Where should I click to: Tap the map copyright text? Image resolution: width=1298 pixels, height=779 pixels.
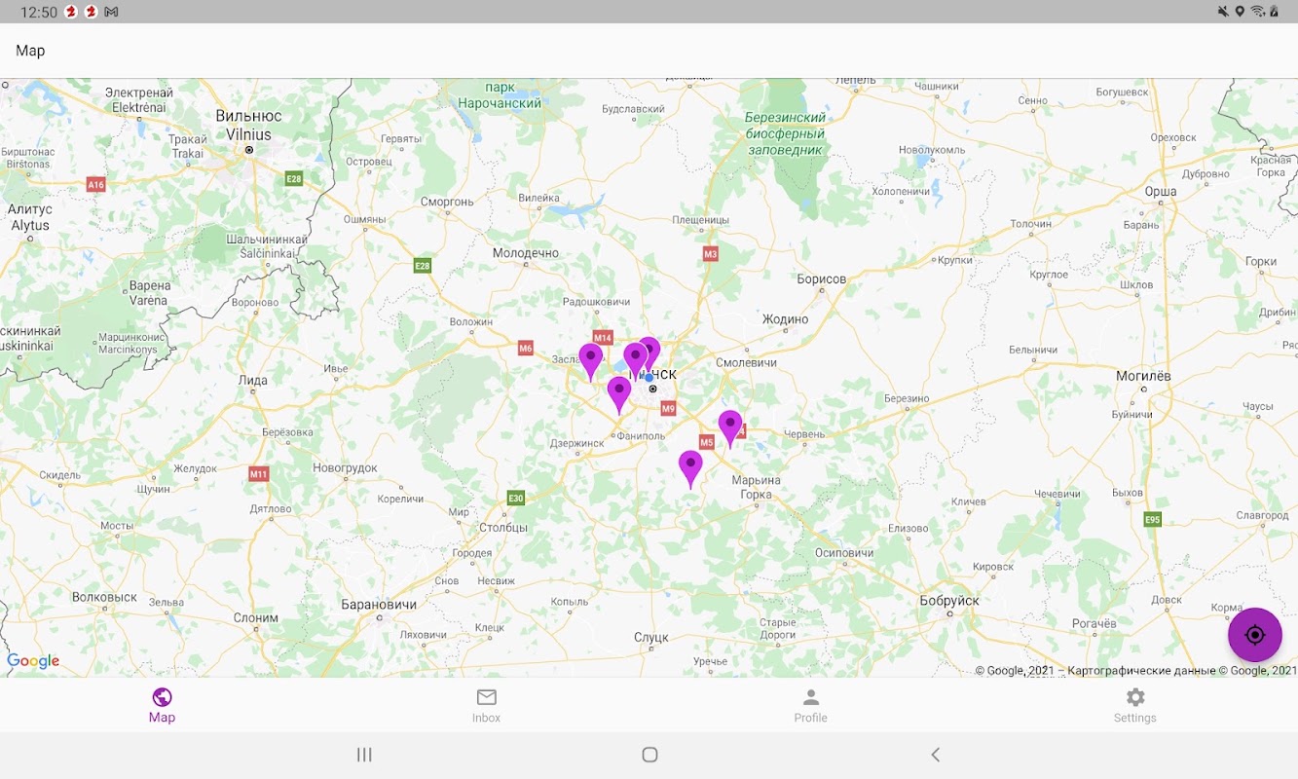click(x=1135, y=670)
